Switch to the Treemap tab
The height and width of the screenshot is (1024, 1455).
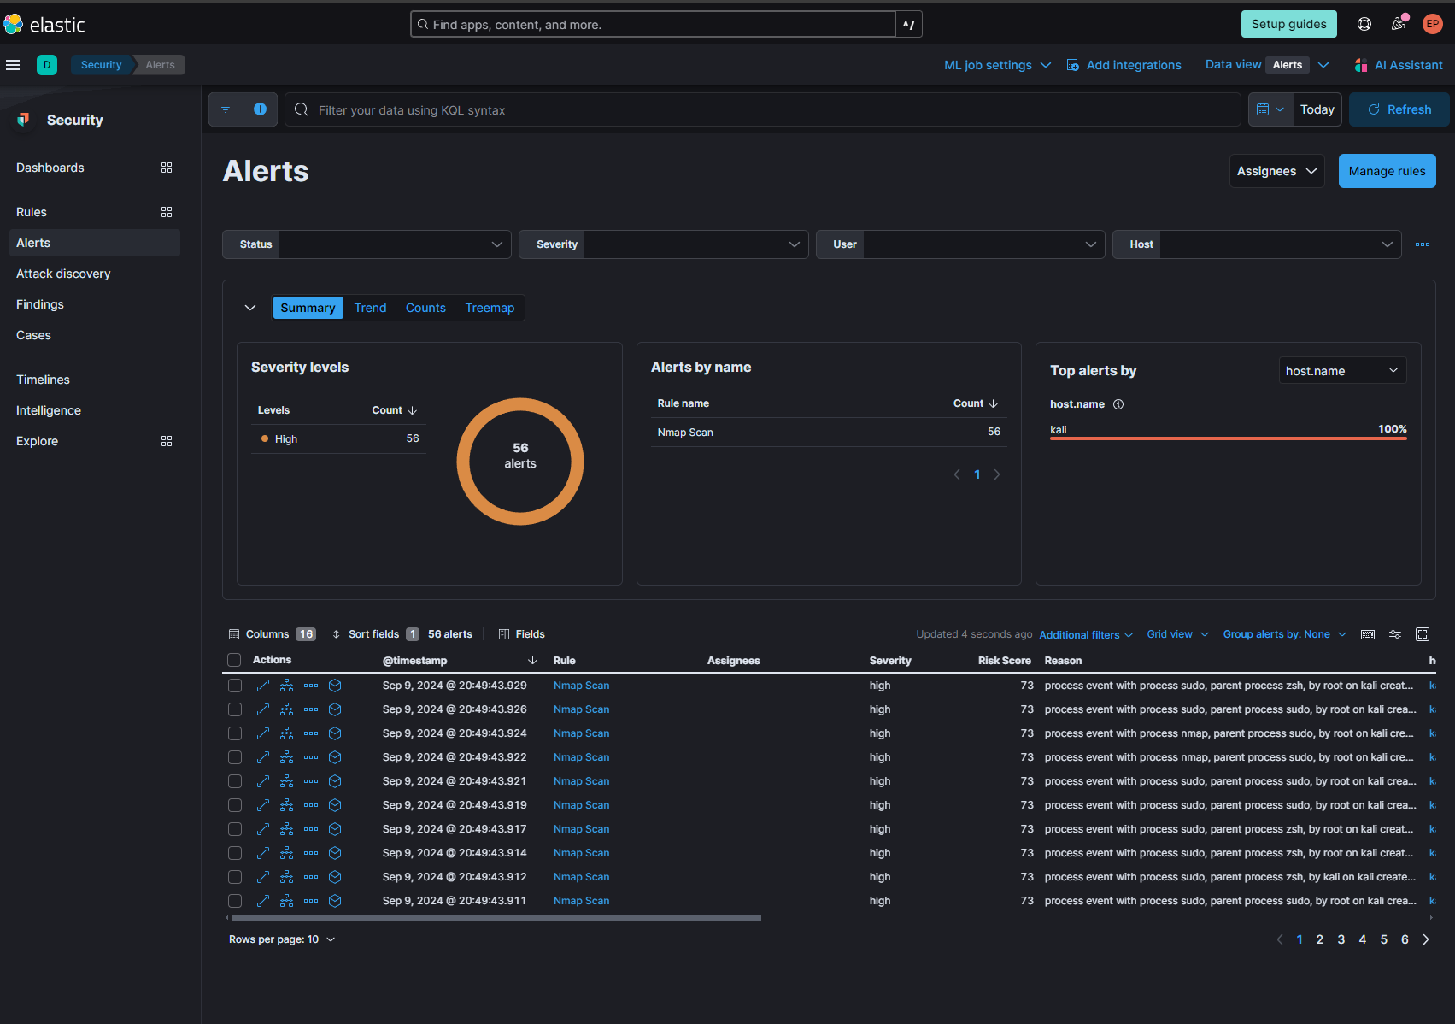click(490, 308)
